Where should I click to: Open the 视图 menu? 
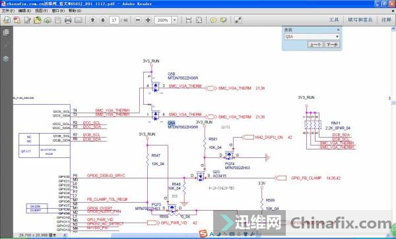[41, 11]
